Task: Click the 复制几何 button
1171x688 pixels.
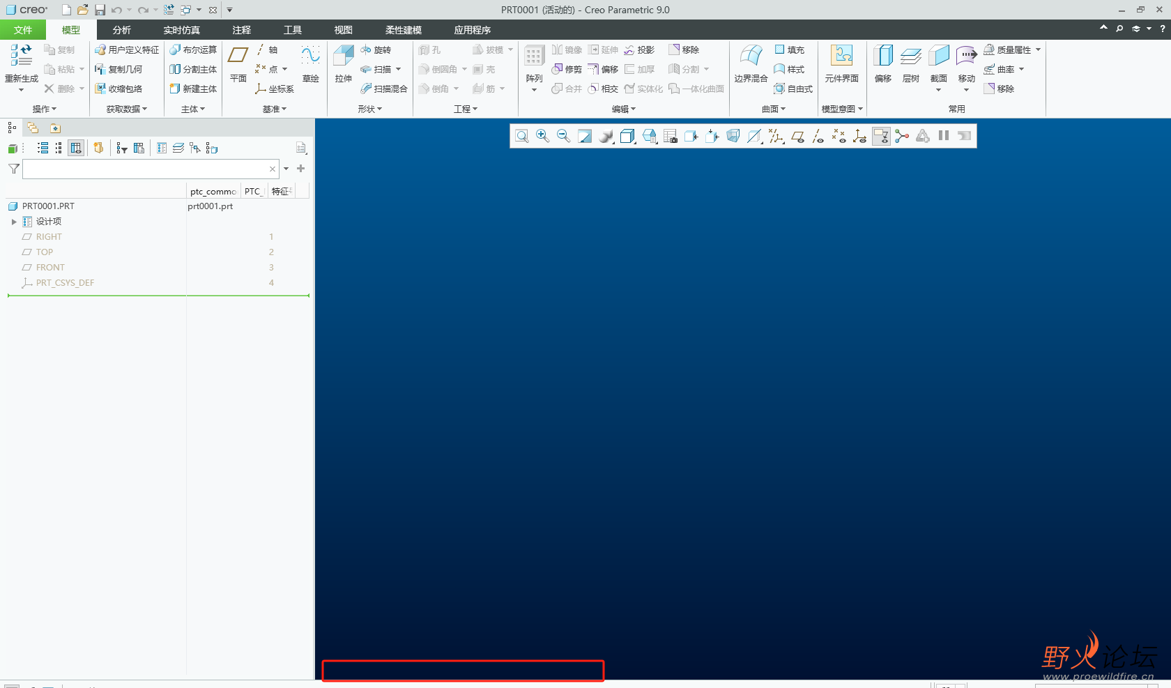Action: pyautogui.click(x=118, y=70)
